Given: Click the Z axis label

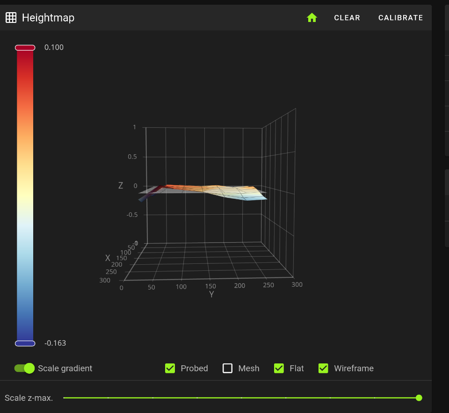Looking at the screenshot, I should tap(121, 186).
